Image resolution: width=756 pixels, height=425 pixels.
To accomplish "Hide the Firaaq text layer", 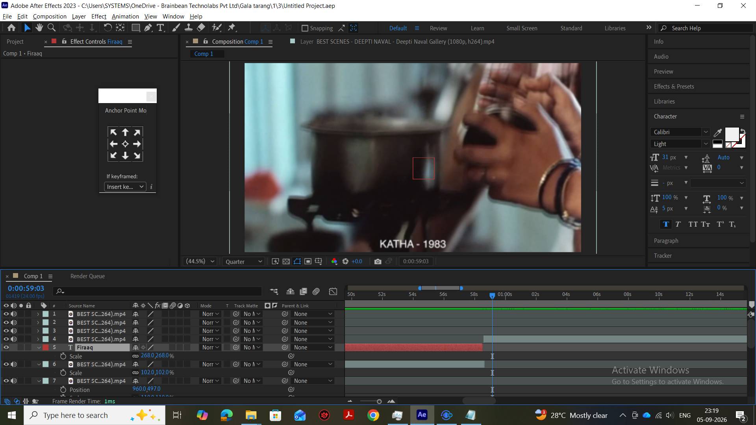I will point(6,347).
